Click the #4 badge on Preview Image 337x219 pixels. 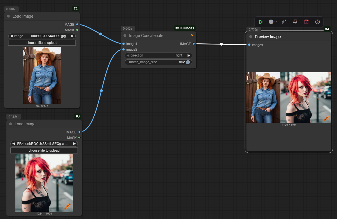tap(327, 29)
